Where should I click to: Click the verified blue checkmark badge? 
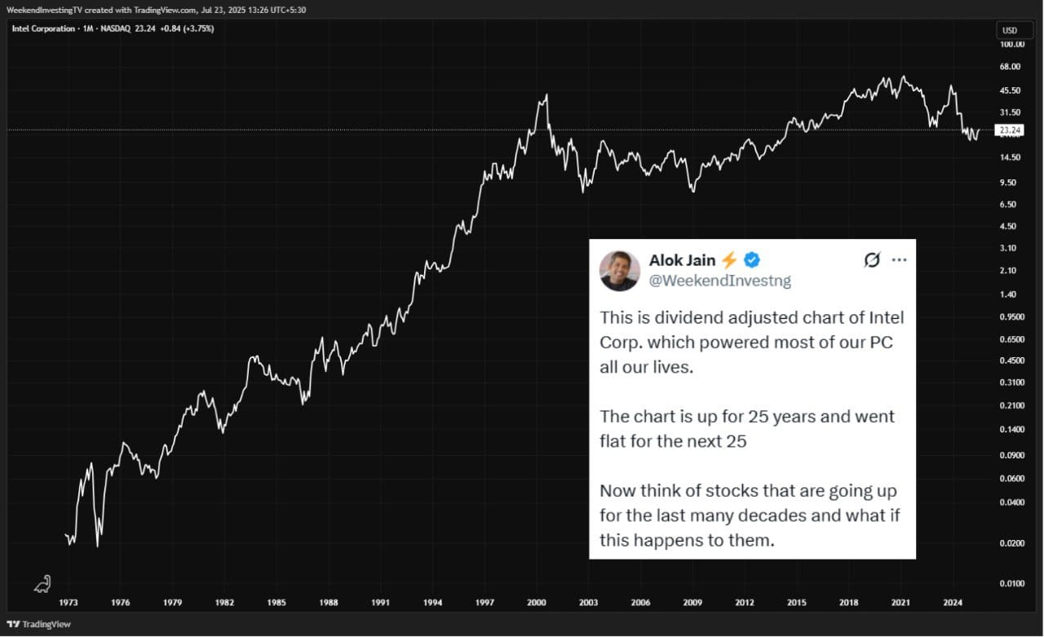[752, 260]
